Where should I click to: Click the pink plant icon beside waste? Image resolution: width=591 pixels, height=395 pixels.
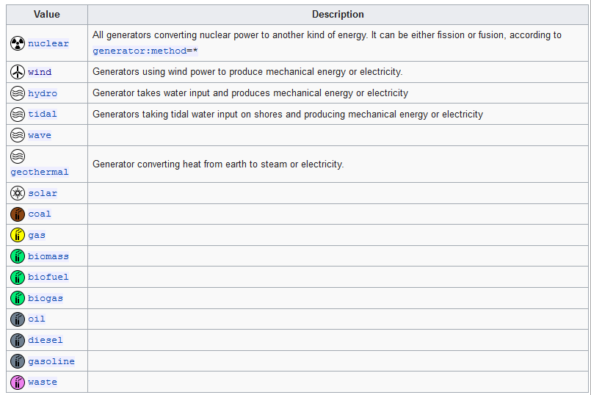[x=18, y=383]
